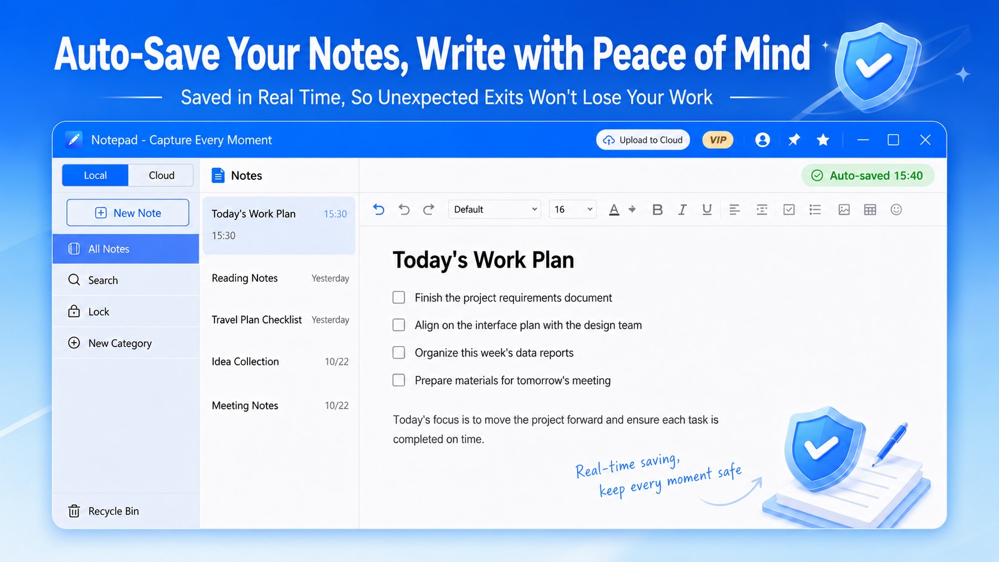Screen dimensions: 999x562
Task: Switch to the Local tab
Action: pos(95,175)
